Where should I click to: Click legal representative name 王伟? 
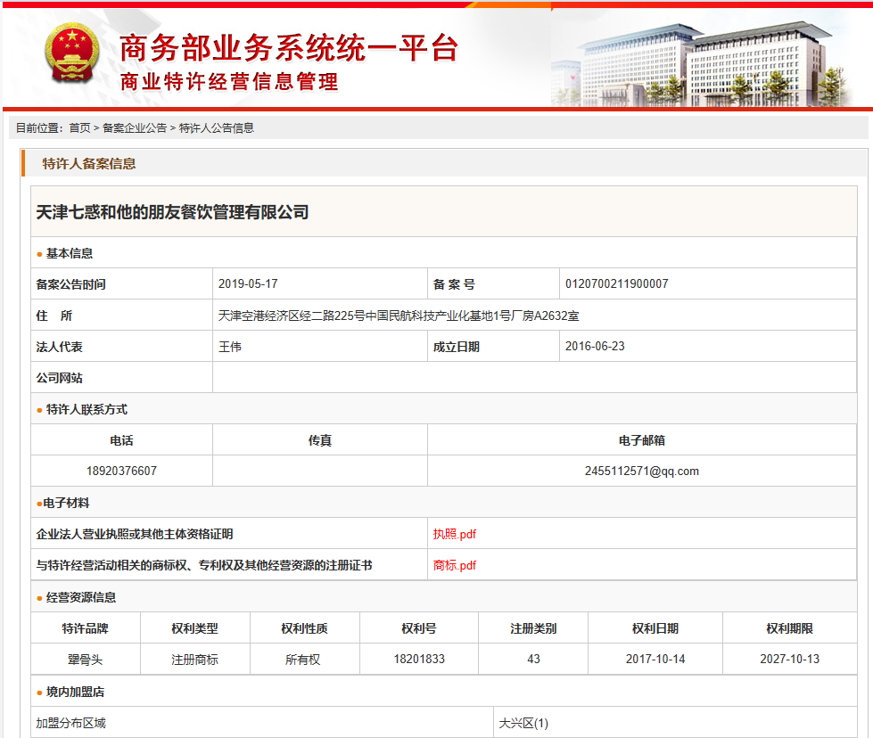(230, 347)
